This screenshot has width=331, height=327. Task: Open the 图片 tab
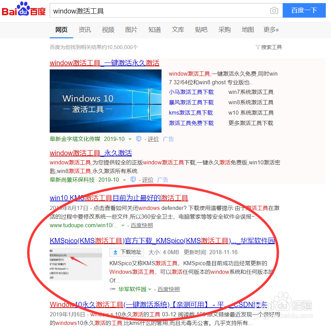131,30
